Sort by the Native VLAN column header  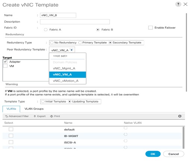pyautogui.click(x=133, y=123)
